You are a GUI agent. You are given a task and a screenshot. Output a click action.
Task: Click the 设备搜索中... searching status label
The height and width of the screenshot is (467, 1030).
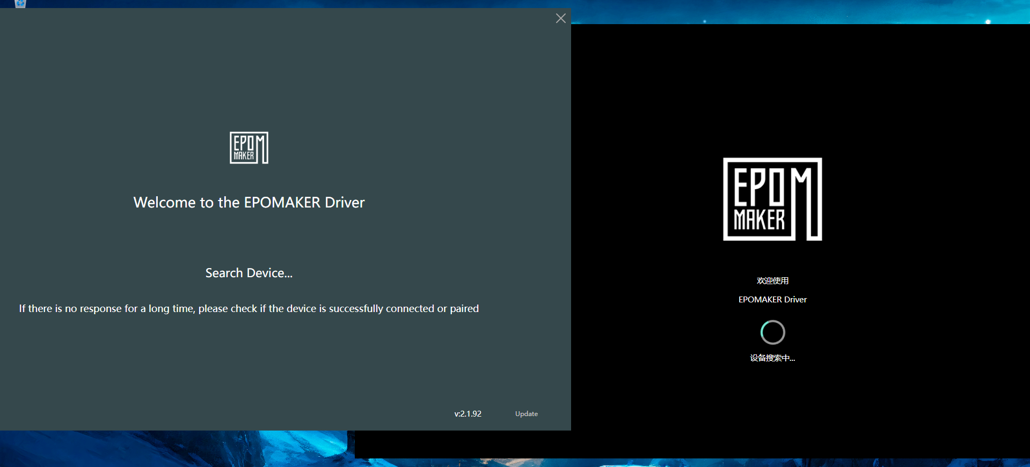pyautogui.click(x=772, y=358)
